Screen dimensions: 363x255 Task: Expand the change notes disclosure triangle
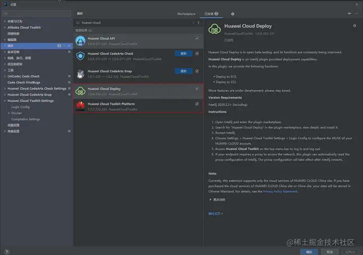click(210, 199)
